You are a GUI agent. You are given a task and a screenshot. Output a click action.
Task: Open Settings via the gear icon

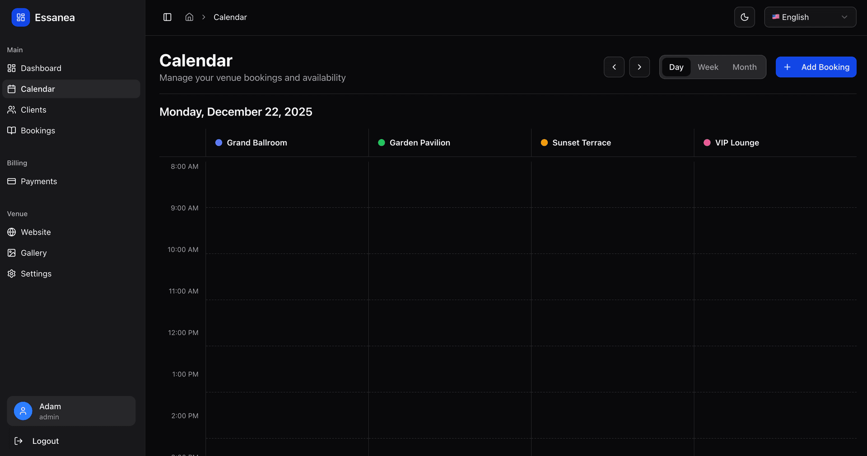click(11, 274)
